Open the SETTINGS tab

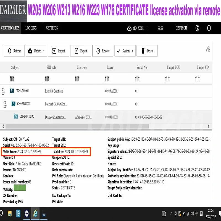coord(52,28)
